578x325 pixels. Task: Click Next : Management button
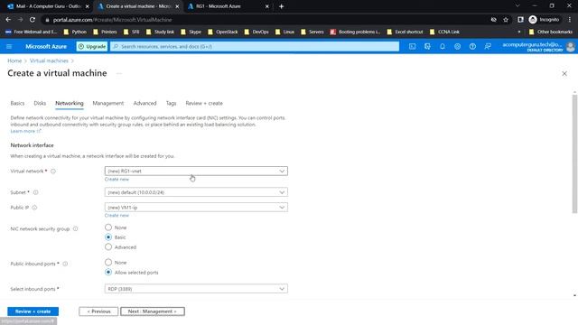click(x=153, y=311)
